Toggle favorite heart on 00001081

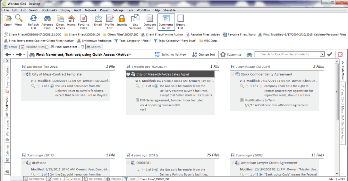(x=128, y=163)
